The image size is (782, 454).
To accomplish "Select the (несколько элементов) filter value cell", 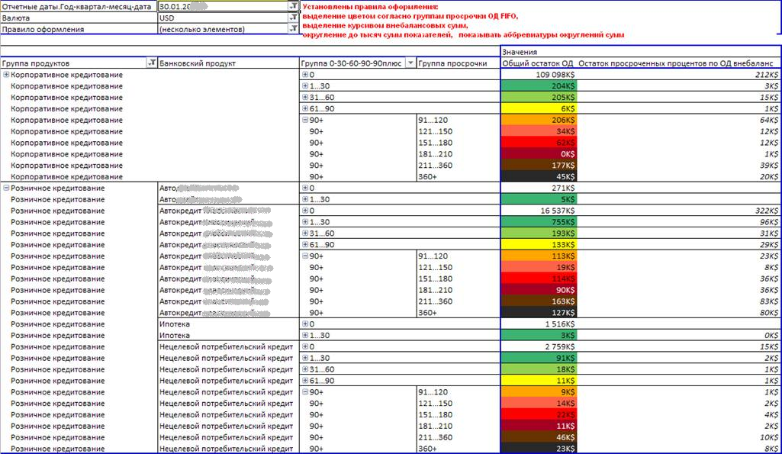I will coord(221,29).
